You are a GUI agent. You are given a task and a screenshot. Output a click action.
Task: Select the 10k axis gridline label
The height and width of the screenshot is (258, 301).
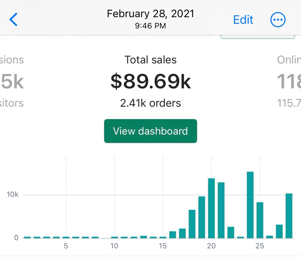click(x=13, y=194)
